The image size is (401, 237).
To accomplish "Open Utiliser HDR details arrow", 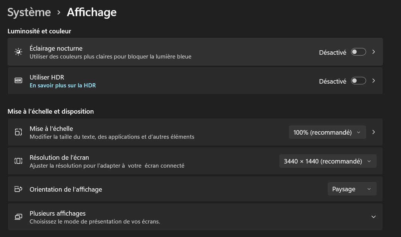I will click(374, 81).
